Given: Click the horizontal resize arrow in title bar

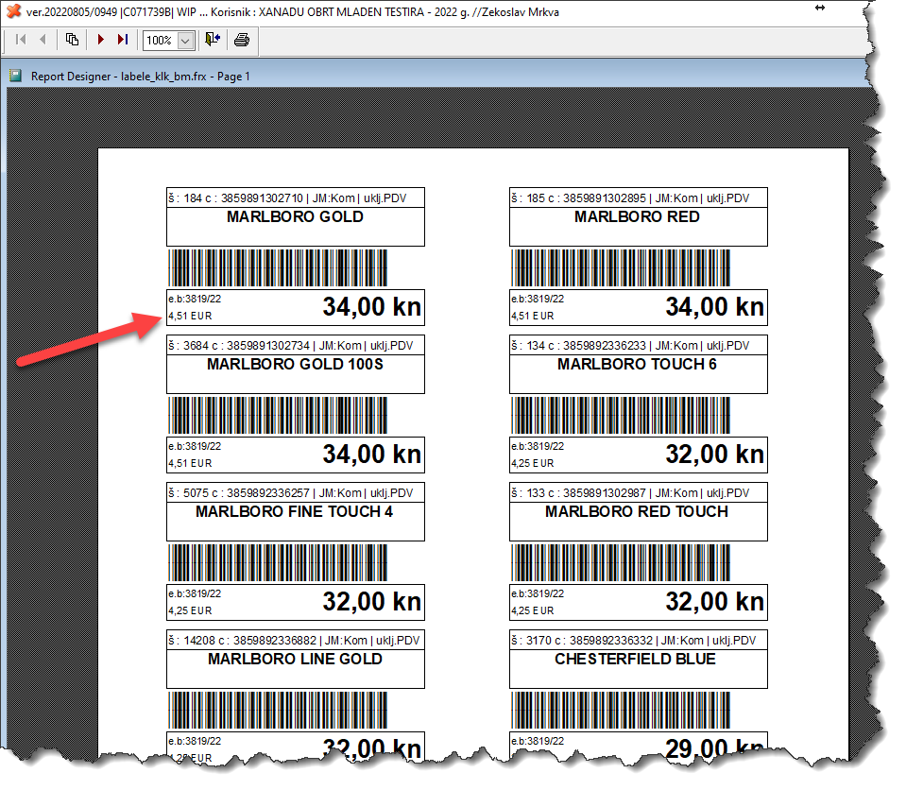Looking at the screenshot, I should pyautogui.click(x=820, y=9).
